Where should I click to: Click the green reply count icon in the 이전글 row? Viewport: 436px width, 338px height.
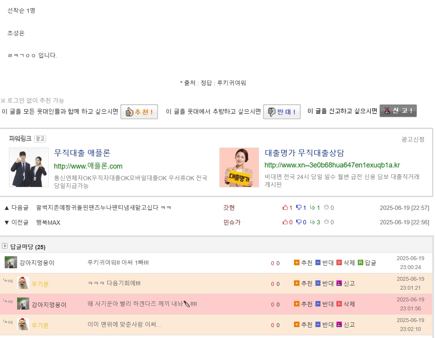(313, 222)
